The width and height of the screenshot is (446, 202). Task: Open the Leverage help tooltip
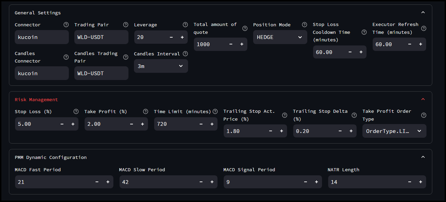pos(185,24)
